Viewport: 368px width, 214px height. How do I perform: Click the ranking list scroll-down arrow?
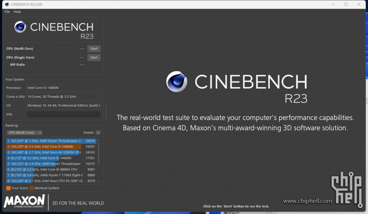99,181
